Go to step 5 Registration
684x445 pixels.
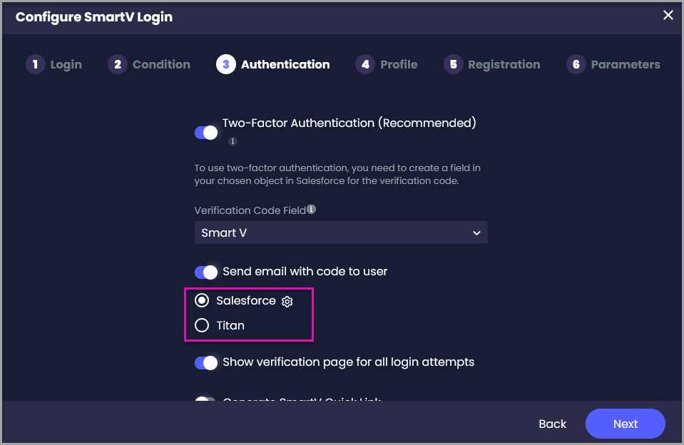(492, 65)
